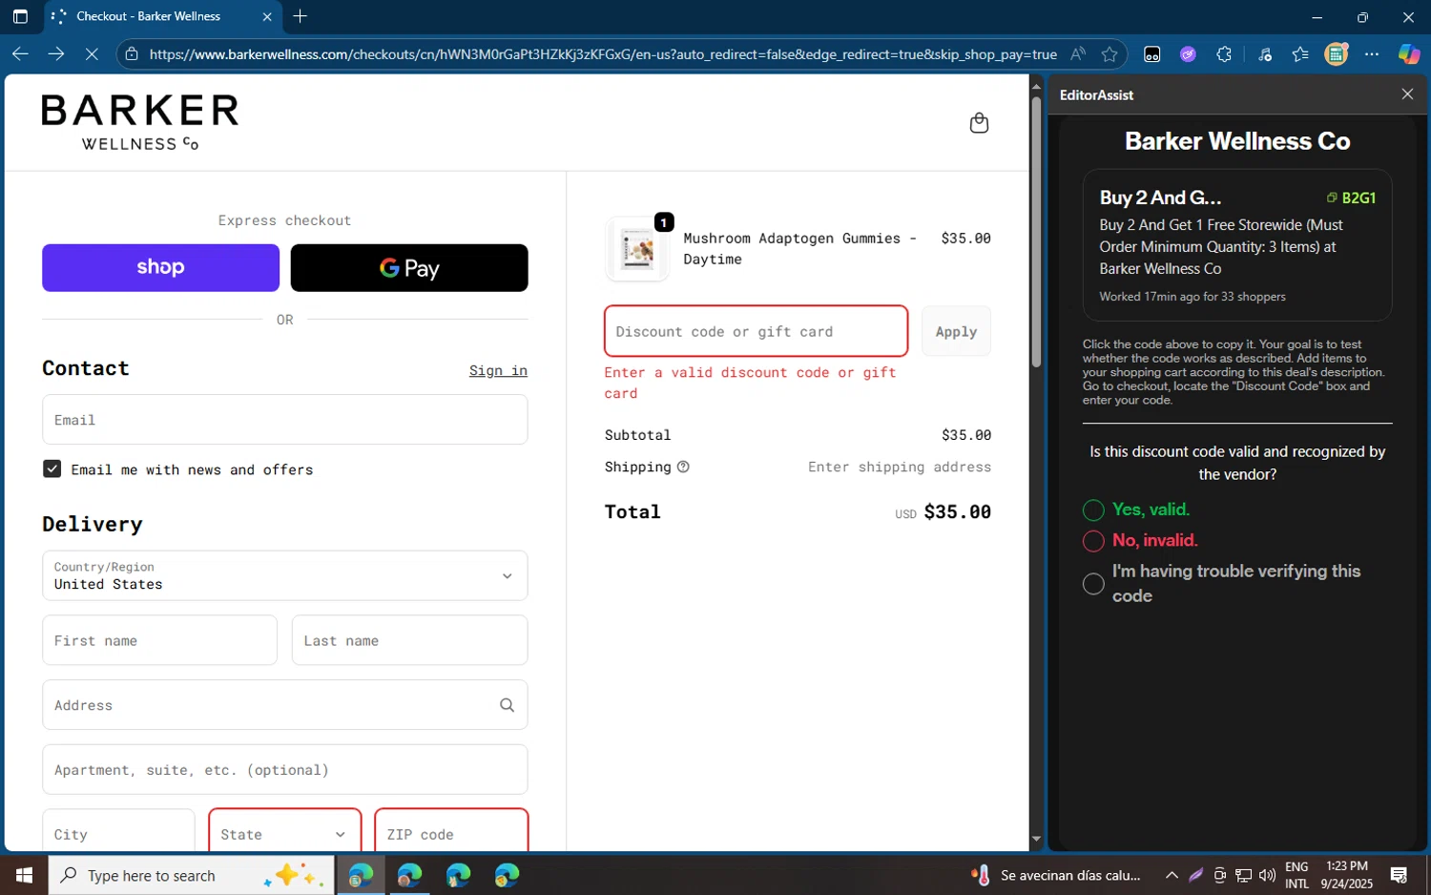Click the Mushroom Adaptogen Gummies thumbnail
1431x895 pixels.
tap(637, 249)
